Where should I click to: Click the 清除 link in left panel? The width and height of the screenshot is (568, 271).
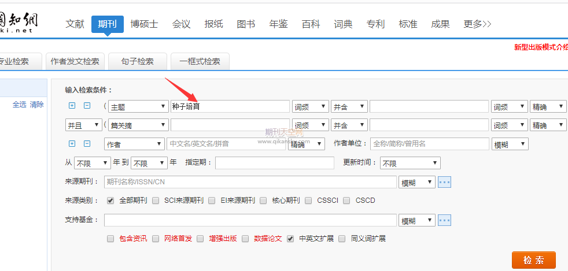point(37,105)
